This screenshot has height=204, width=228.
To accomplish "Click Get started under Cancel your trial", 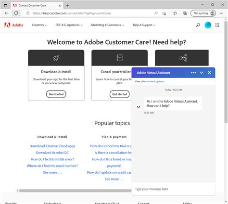I will tap(119, 94).
